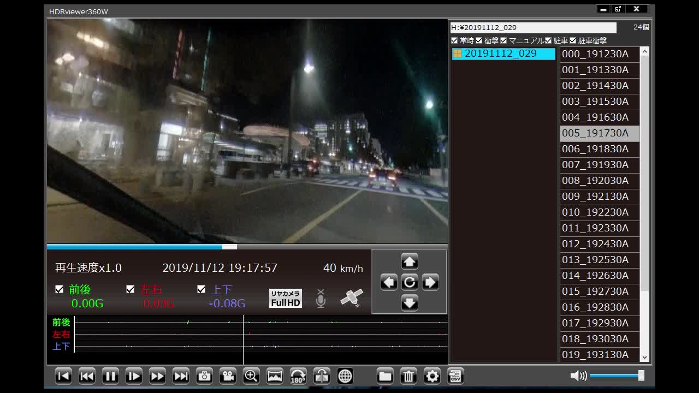Rotate view with the 180° icon
The image size is (699, 393).
[298, 376]
